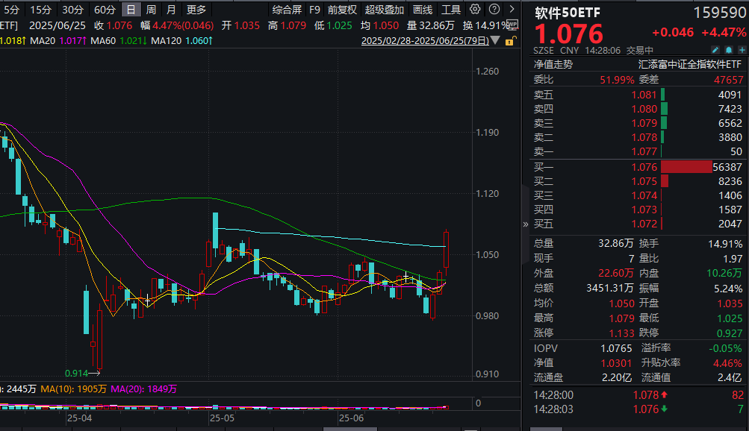The height and width of the screenshot is (431, 749).
Task: Select the 周 weekly period tab
Action: pos(151,10)
